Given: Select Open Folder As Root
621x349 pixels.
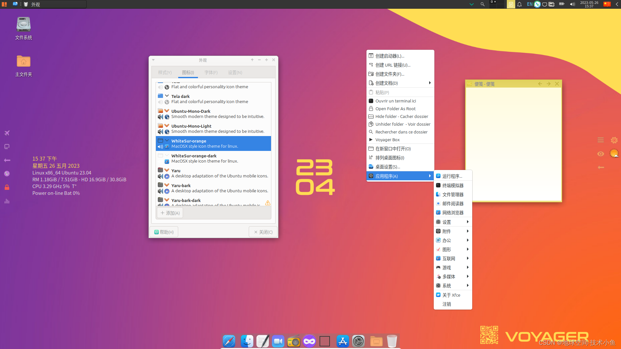Looking at the screenshot, I should pos(400,109).
